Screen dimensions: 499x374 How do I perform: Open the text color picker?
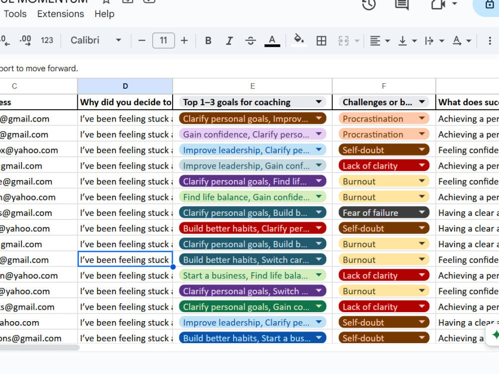(x=272, y=41)
